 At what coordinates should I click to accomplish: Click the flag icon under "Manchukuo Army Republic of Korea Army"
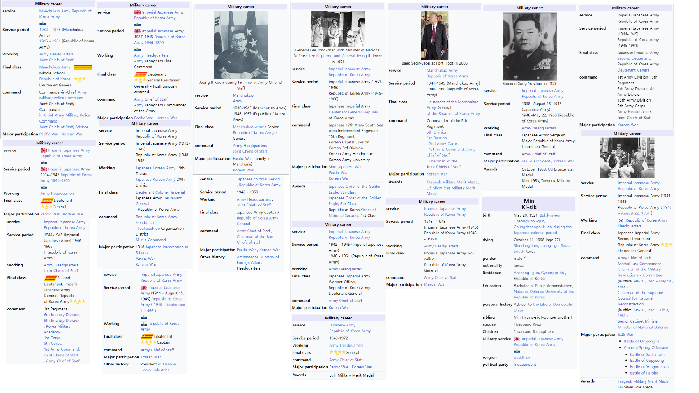[42, 23]
